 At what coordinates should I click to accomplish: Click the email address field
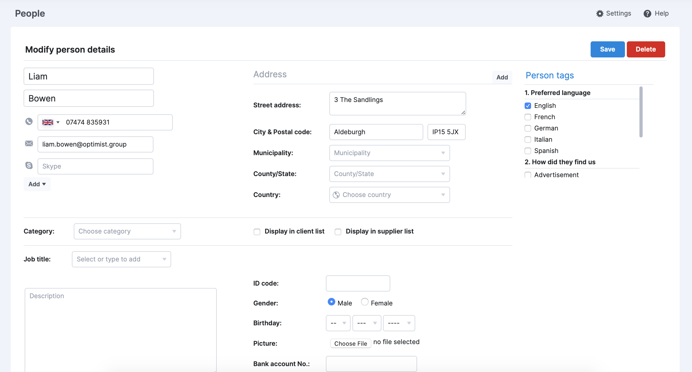point(95,144)
